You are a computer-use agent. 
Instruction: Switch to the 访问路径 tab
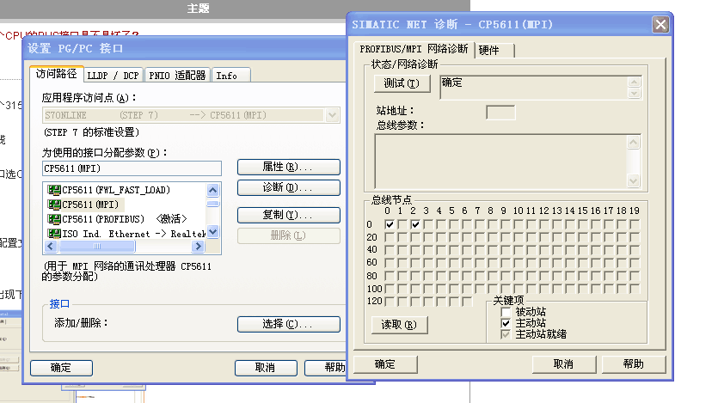[57, 74]
